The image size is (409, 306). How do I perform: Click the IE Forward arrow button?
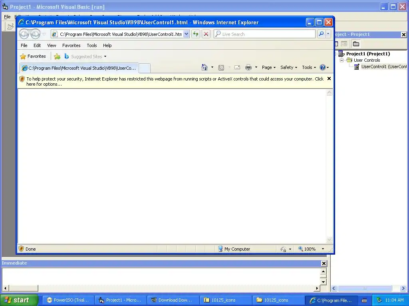coord(35,34)
